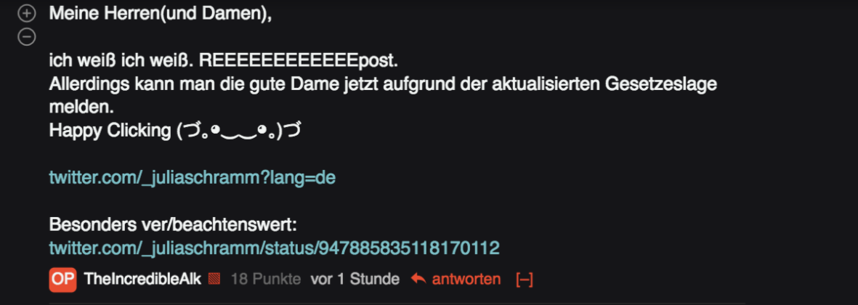Open the twitter.com/_juliaschramm?lang=de link
Image resolution: width=858 pixels, height=305 pixels.
192,178
